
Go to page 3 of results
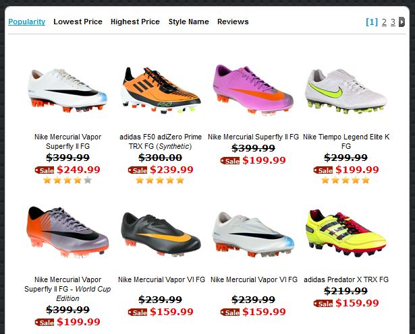point(393,22)
